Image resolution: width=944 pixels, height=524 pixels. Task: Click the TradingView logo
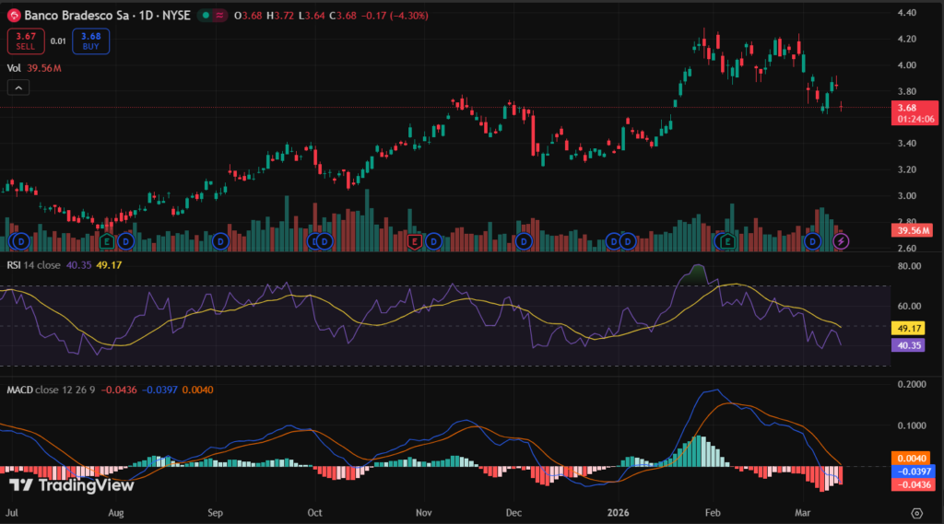72,485
